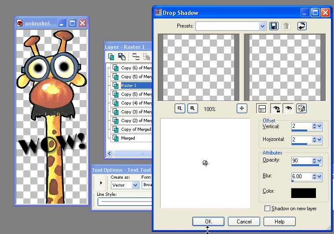Maximize the animalmi image window
The image size is (334, 234).
[72, 23]
